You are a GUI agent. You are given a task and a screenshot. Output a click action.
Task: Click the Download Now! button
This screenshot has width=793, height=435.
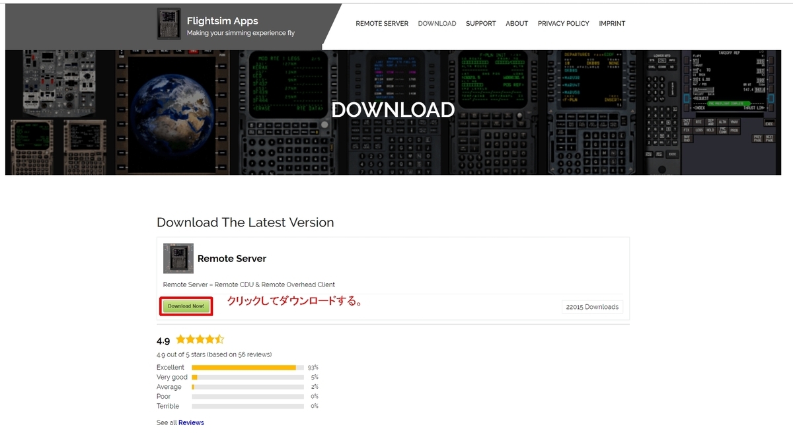186,306
